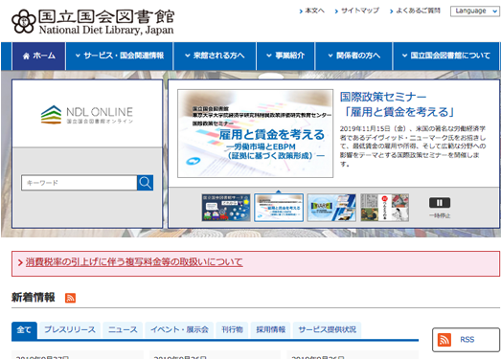Select the 全て news tab
501x359 pixels.
click(24, 330)
